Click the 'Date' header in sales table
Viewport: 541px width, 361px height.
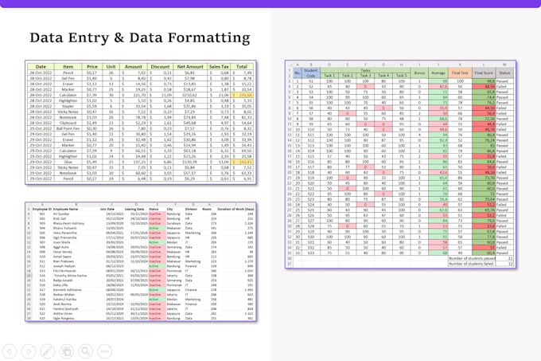41,67
